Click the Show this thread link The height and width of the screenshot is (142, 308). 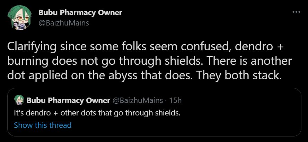tap(43, 125)
